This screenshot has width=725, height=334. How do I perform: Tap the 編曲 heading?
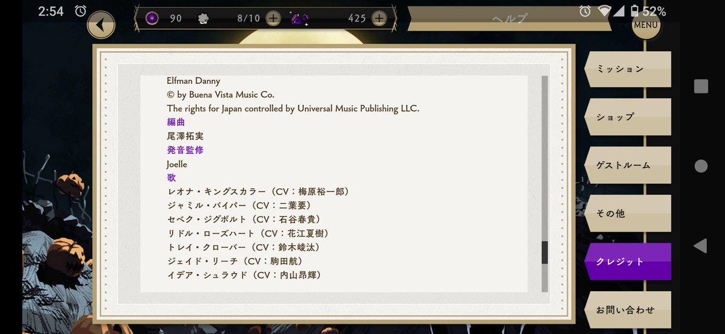[x=176, y=122]
